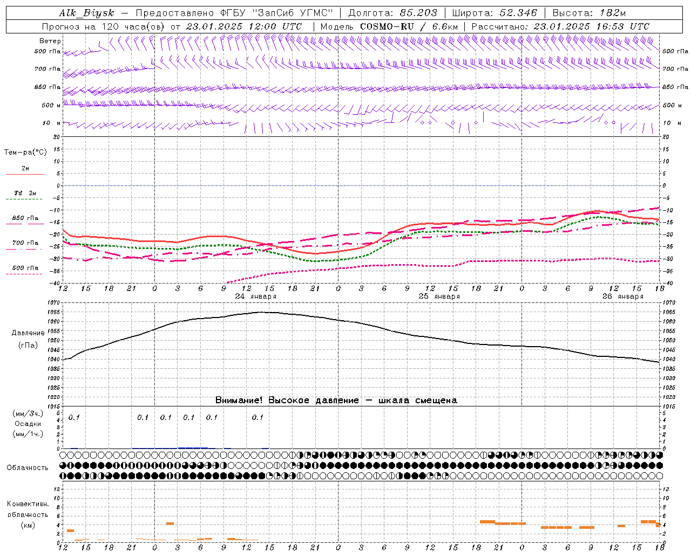Click the '25 января' date label
The image size is (691, 552).
click(439, 296)
